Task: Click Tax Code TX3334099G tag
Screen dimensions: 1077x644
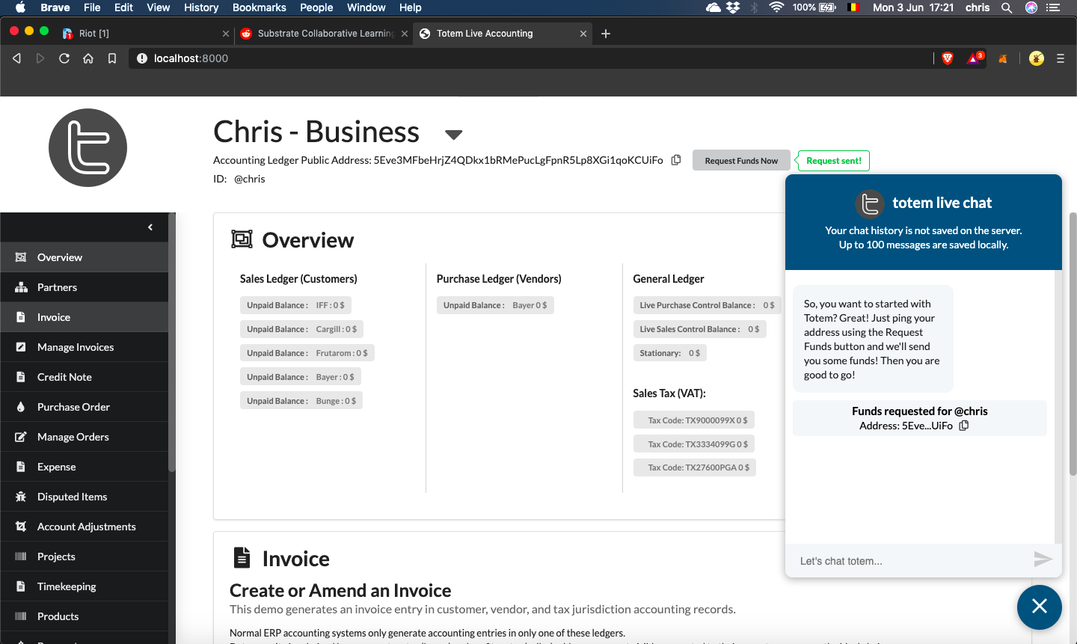Action: [x=694, y=444]
